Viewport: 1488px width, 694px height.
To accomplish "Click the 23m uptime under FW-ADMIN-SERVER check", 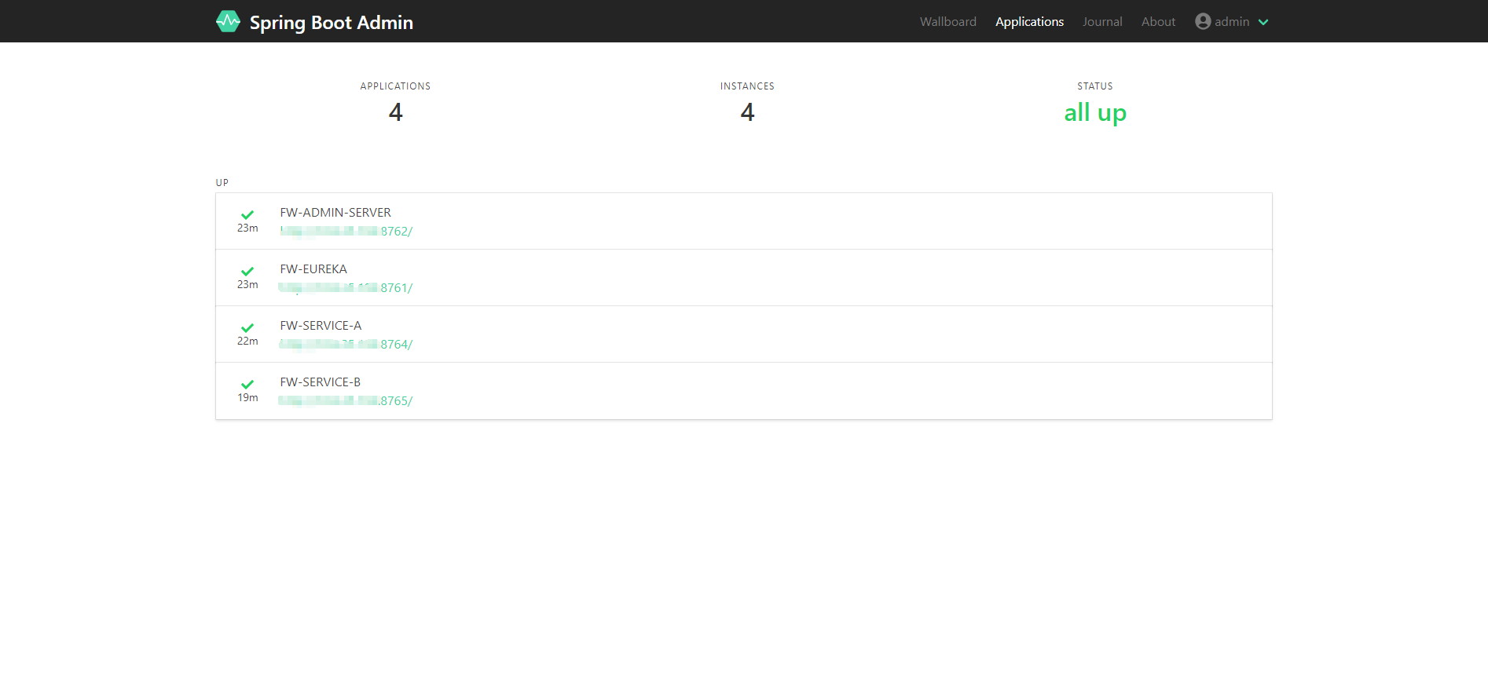I will [247, 228].
